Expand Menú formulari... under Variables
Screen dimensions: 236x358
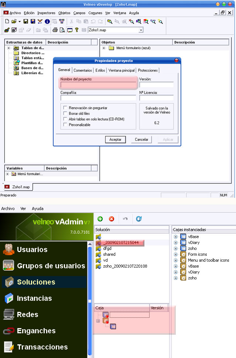(x=7, y=174)
